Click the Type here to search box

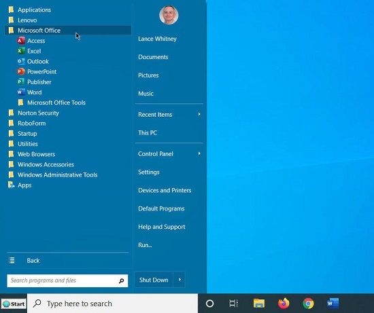[x=113, y=303]
